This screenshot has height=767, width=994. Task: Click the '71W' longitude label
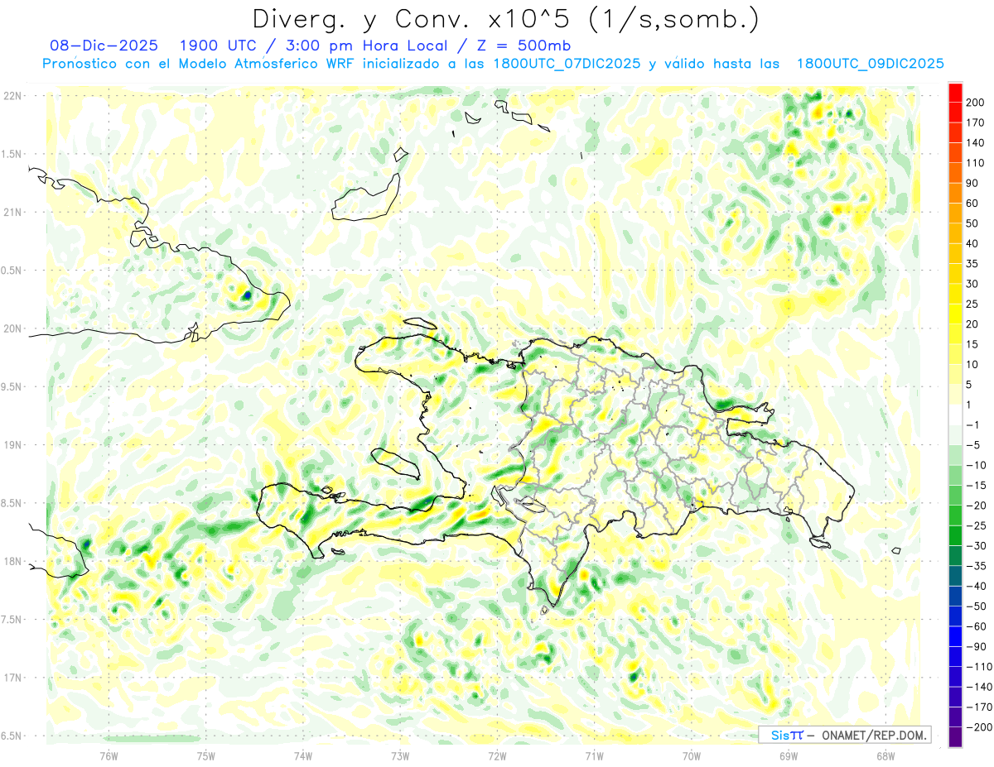(x=594, y=755)
